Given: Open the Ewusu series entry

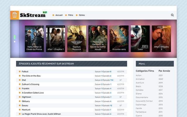Looking at the screenshot, I should 25,105.
